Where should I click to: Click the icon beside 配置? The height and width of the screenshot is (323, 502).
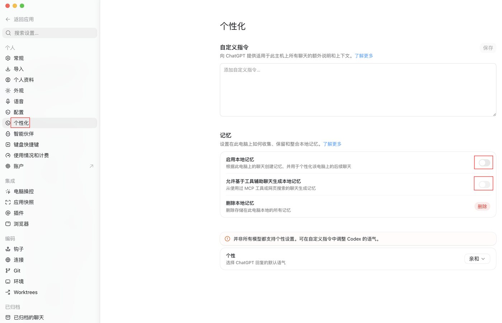tap(8, 112)
